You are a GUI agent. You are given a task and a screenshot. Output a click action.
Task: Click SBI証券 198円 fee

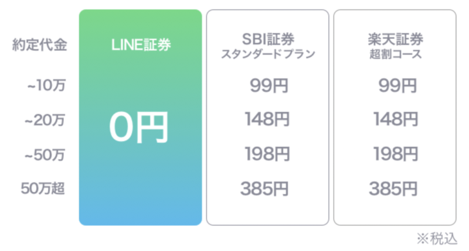(x=267, y=154)
